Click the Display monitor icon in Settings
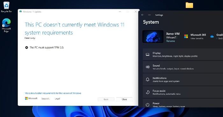Image resolution: width=223 pixels, height=117 pixels. 147,54
